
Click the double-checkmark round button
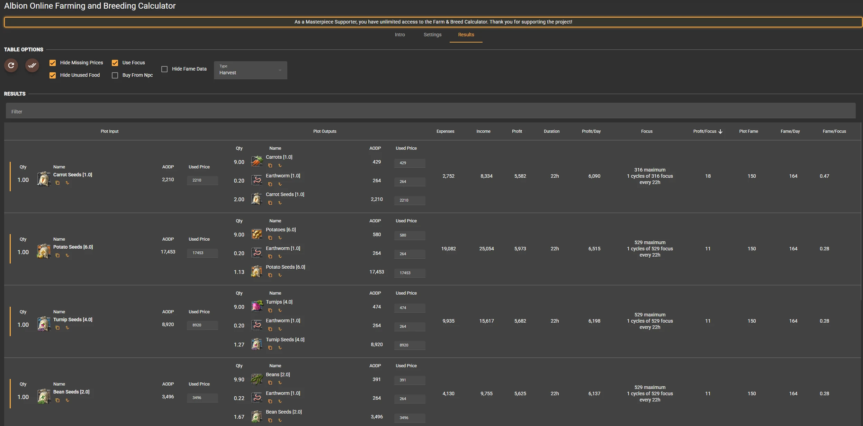click(32, 65)
